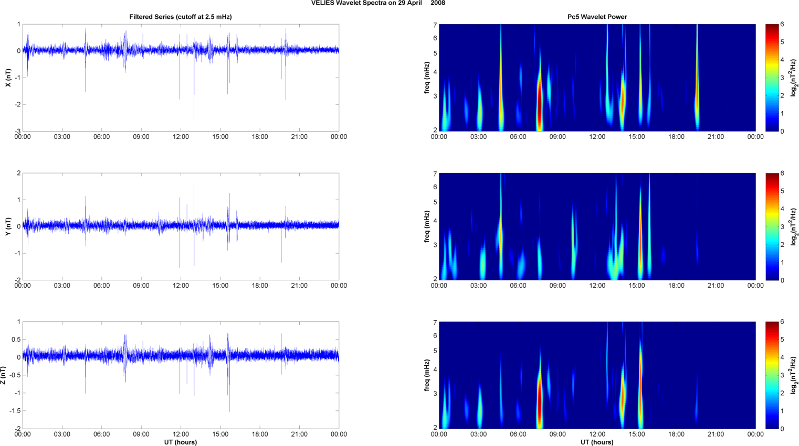Click the "21:00" tick under the Y wavelet spectrum
This screenshot has width=799, height=446.
[716, 286]
